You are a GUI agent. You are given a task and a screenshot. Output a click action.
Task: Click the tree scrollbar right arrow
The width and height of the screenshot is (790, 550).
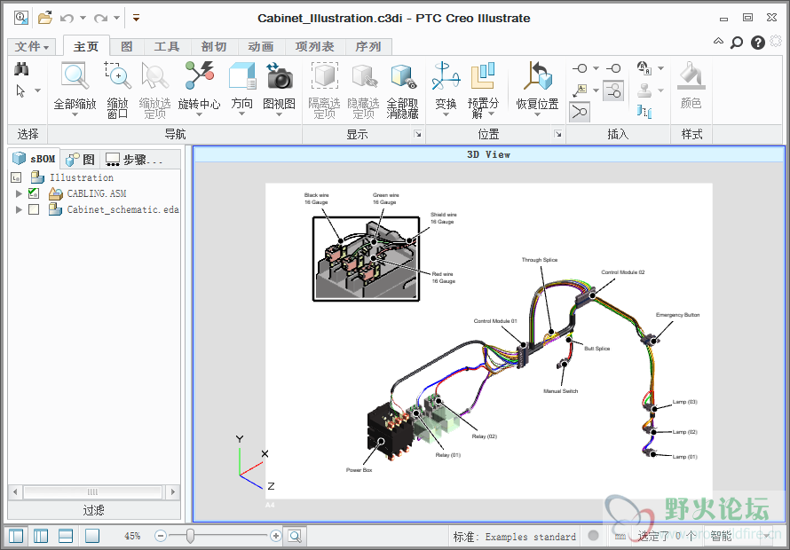click(173, 491)
